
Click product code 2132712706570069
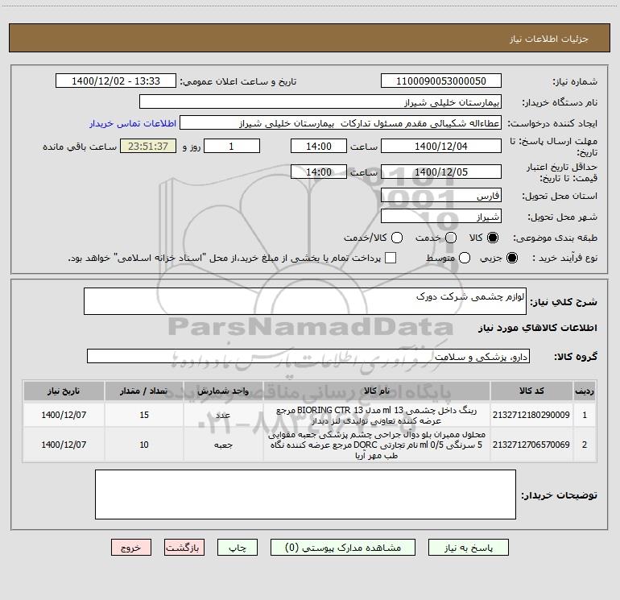click(531, 445)
